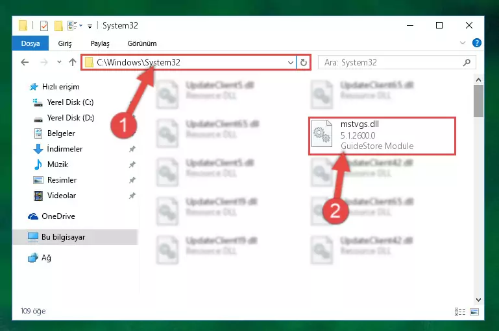Click the GuideStore Module description text

click(x=377, y=146)
